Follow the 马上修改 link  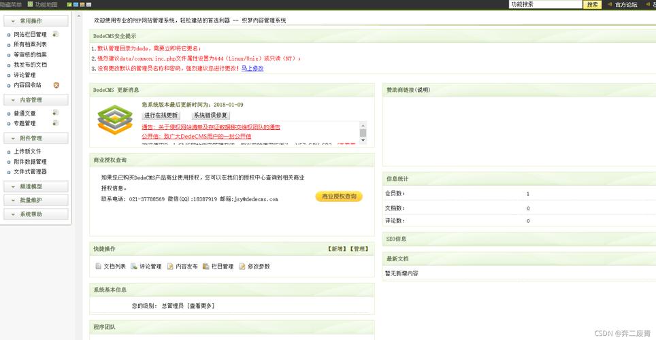point(252,69)
